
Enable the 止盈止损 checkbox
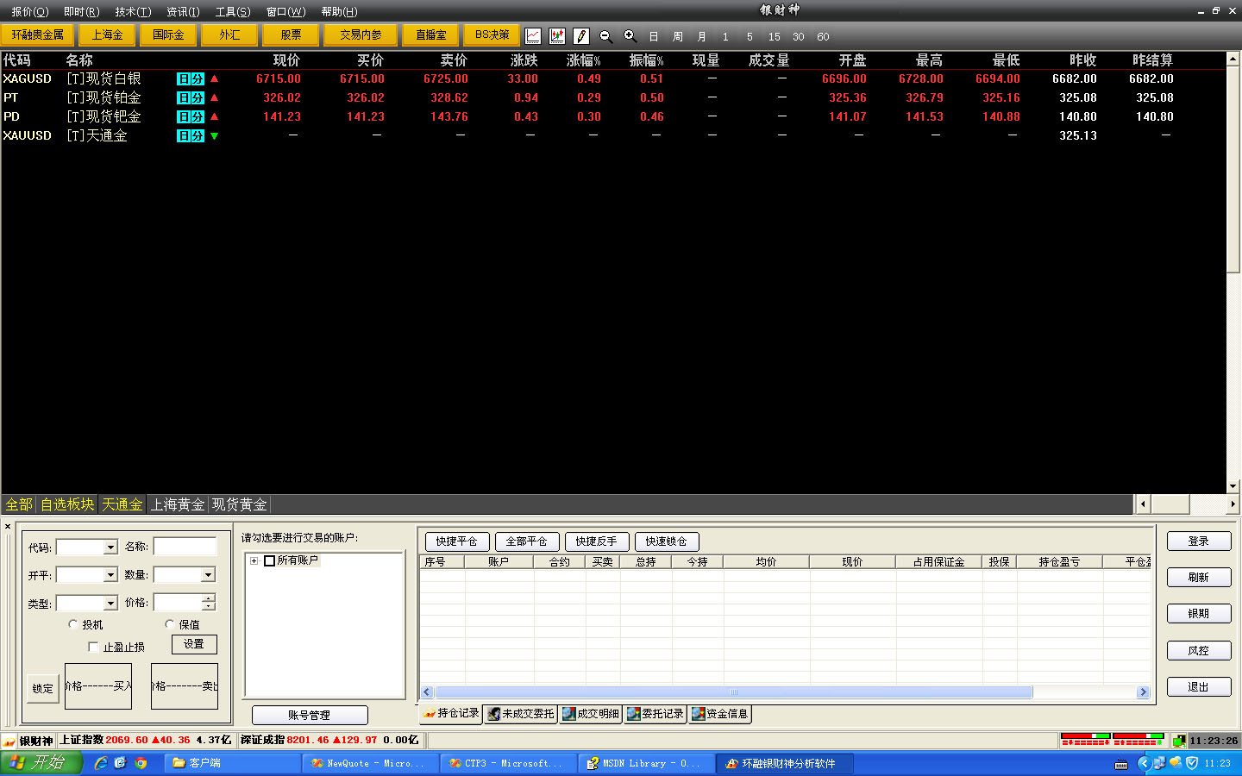93,647
